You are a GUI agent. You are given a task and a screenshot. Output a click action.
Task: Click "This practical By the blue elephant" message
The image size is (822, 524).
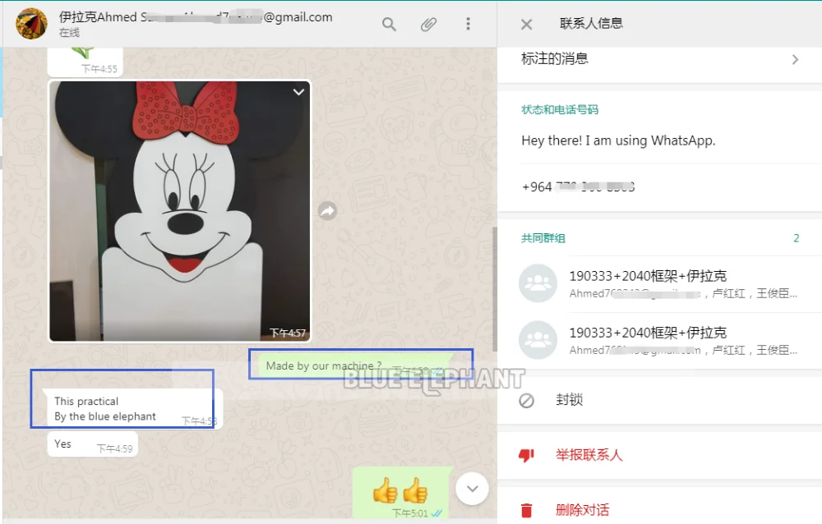(132, 409)
